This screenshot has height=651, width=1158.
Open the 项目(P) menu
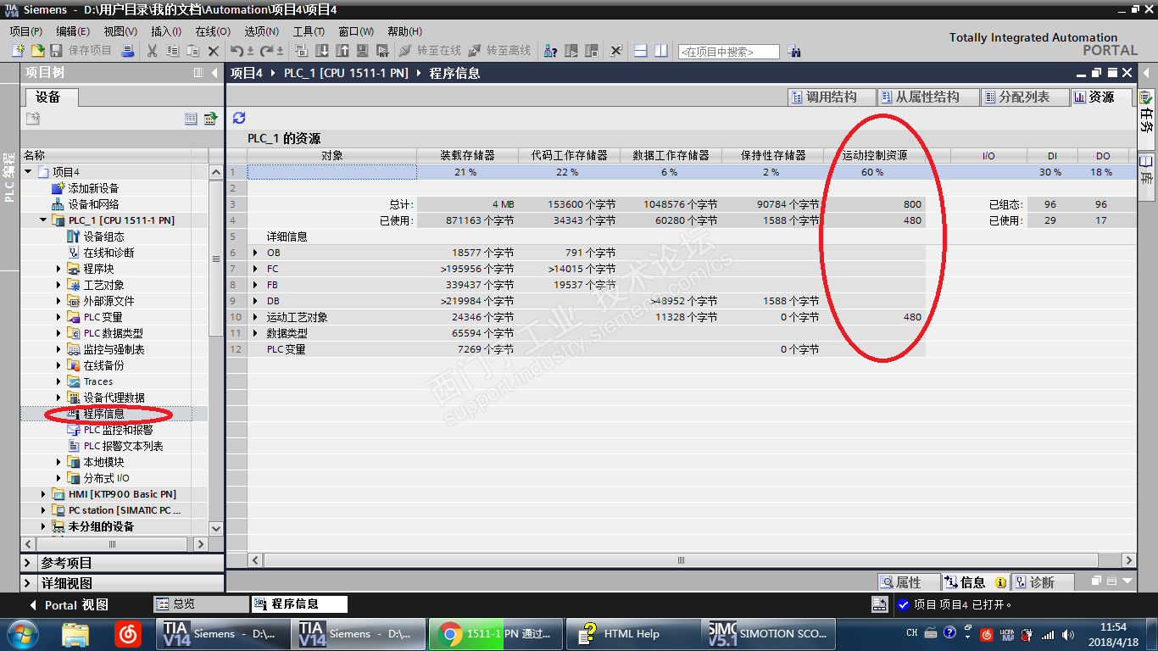[25, 31]
